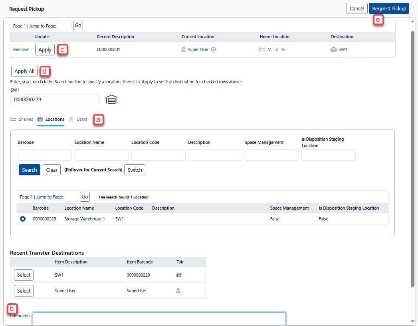Click the vertical scrollbar on the right
Viewport: 418px width, 326px height.
click(x=413, y=159)
